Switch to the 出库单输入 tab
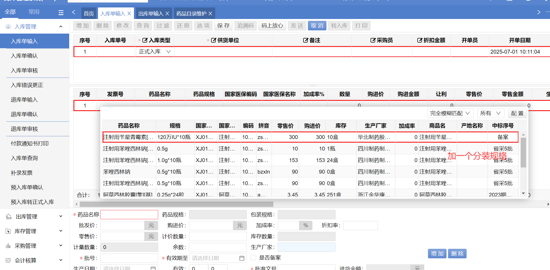 [x=151, y=13]
